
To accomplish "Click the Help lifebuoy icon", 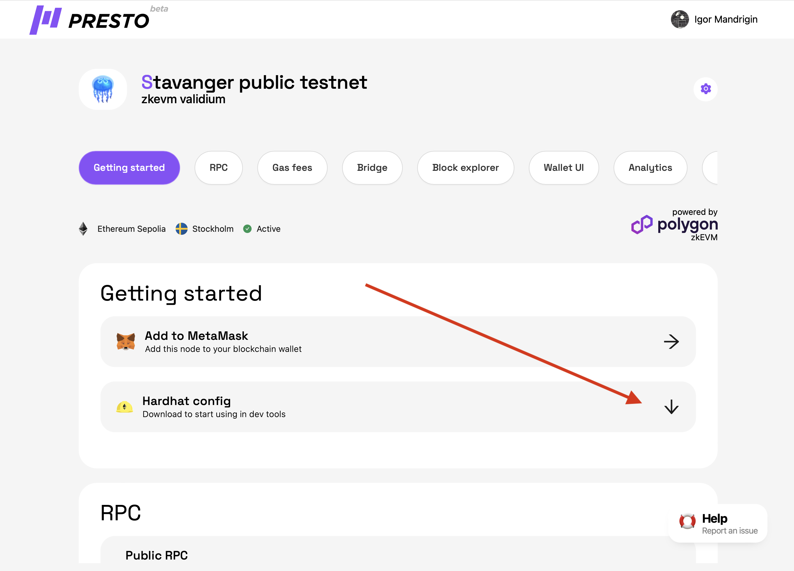I will (687, 521).
